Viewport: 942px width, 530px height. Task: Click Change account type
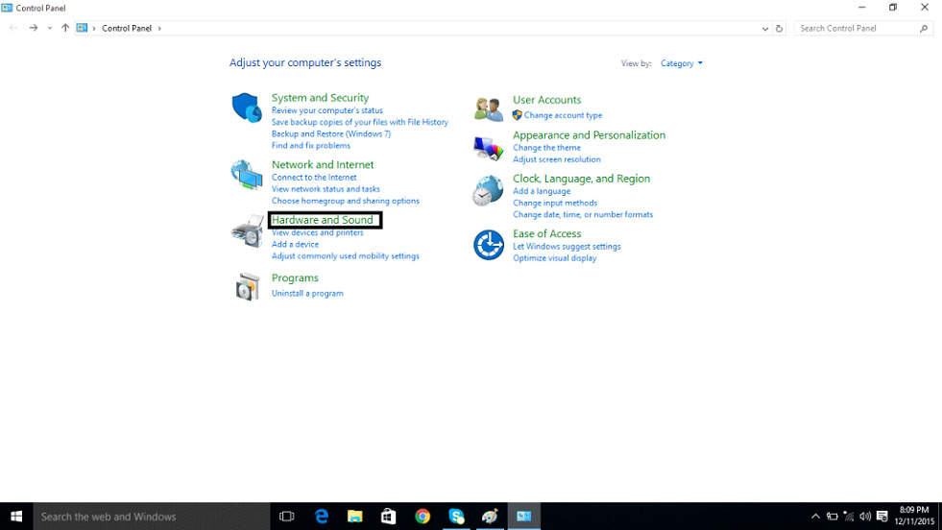click(563, 115)
